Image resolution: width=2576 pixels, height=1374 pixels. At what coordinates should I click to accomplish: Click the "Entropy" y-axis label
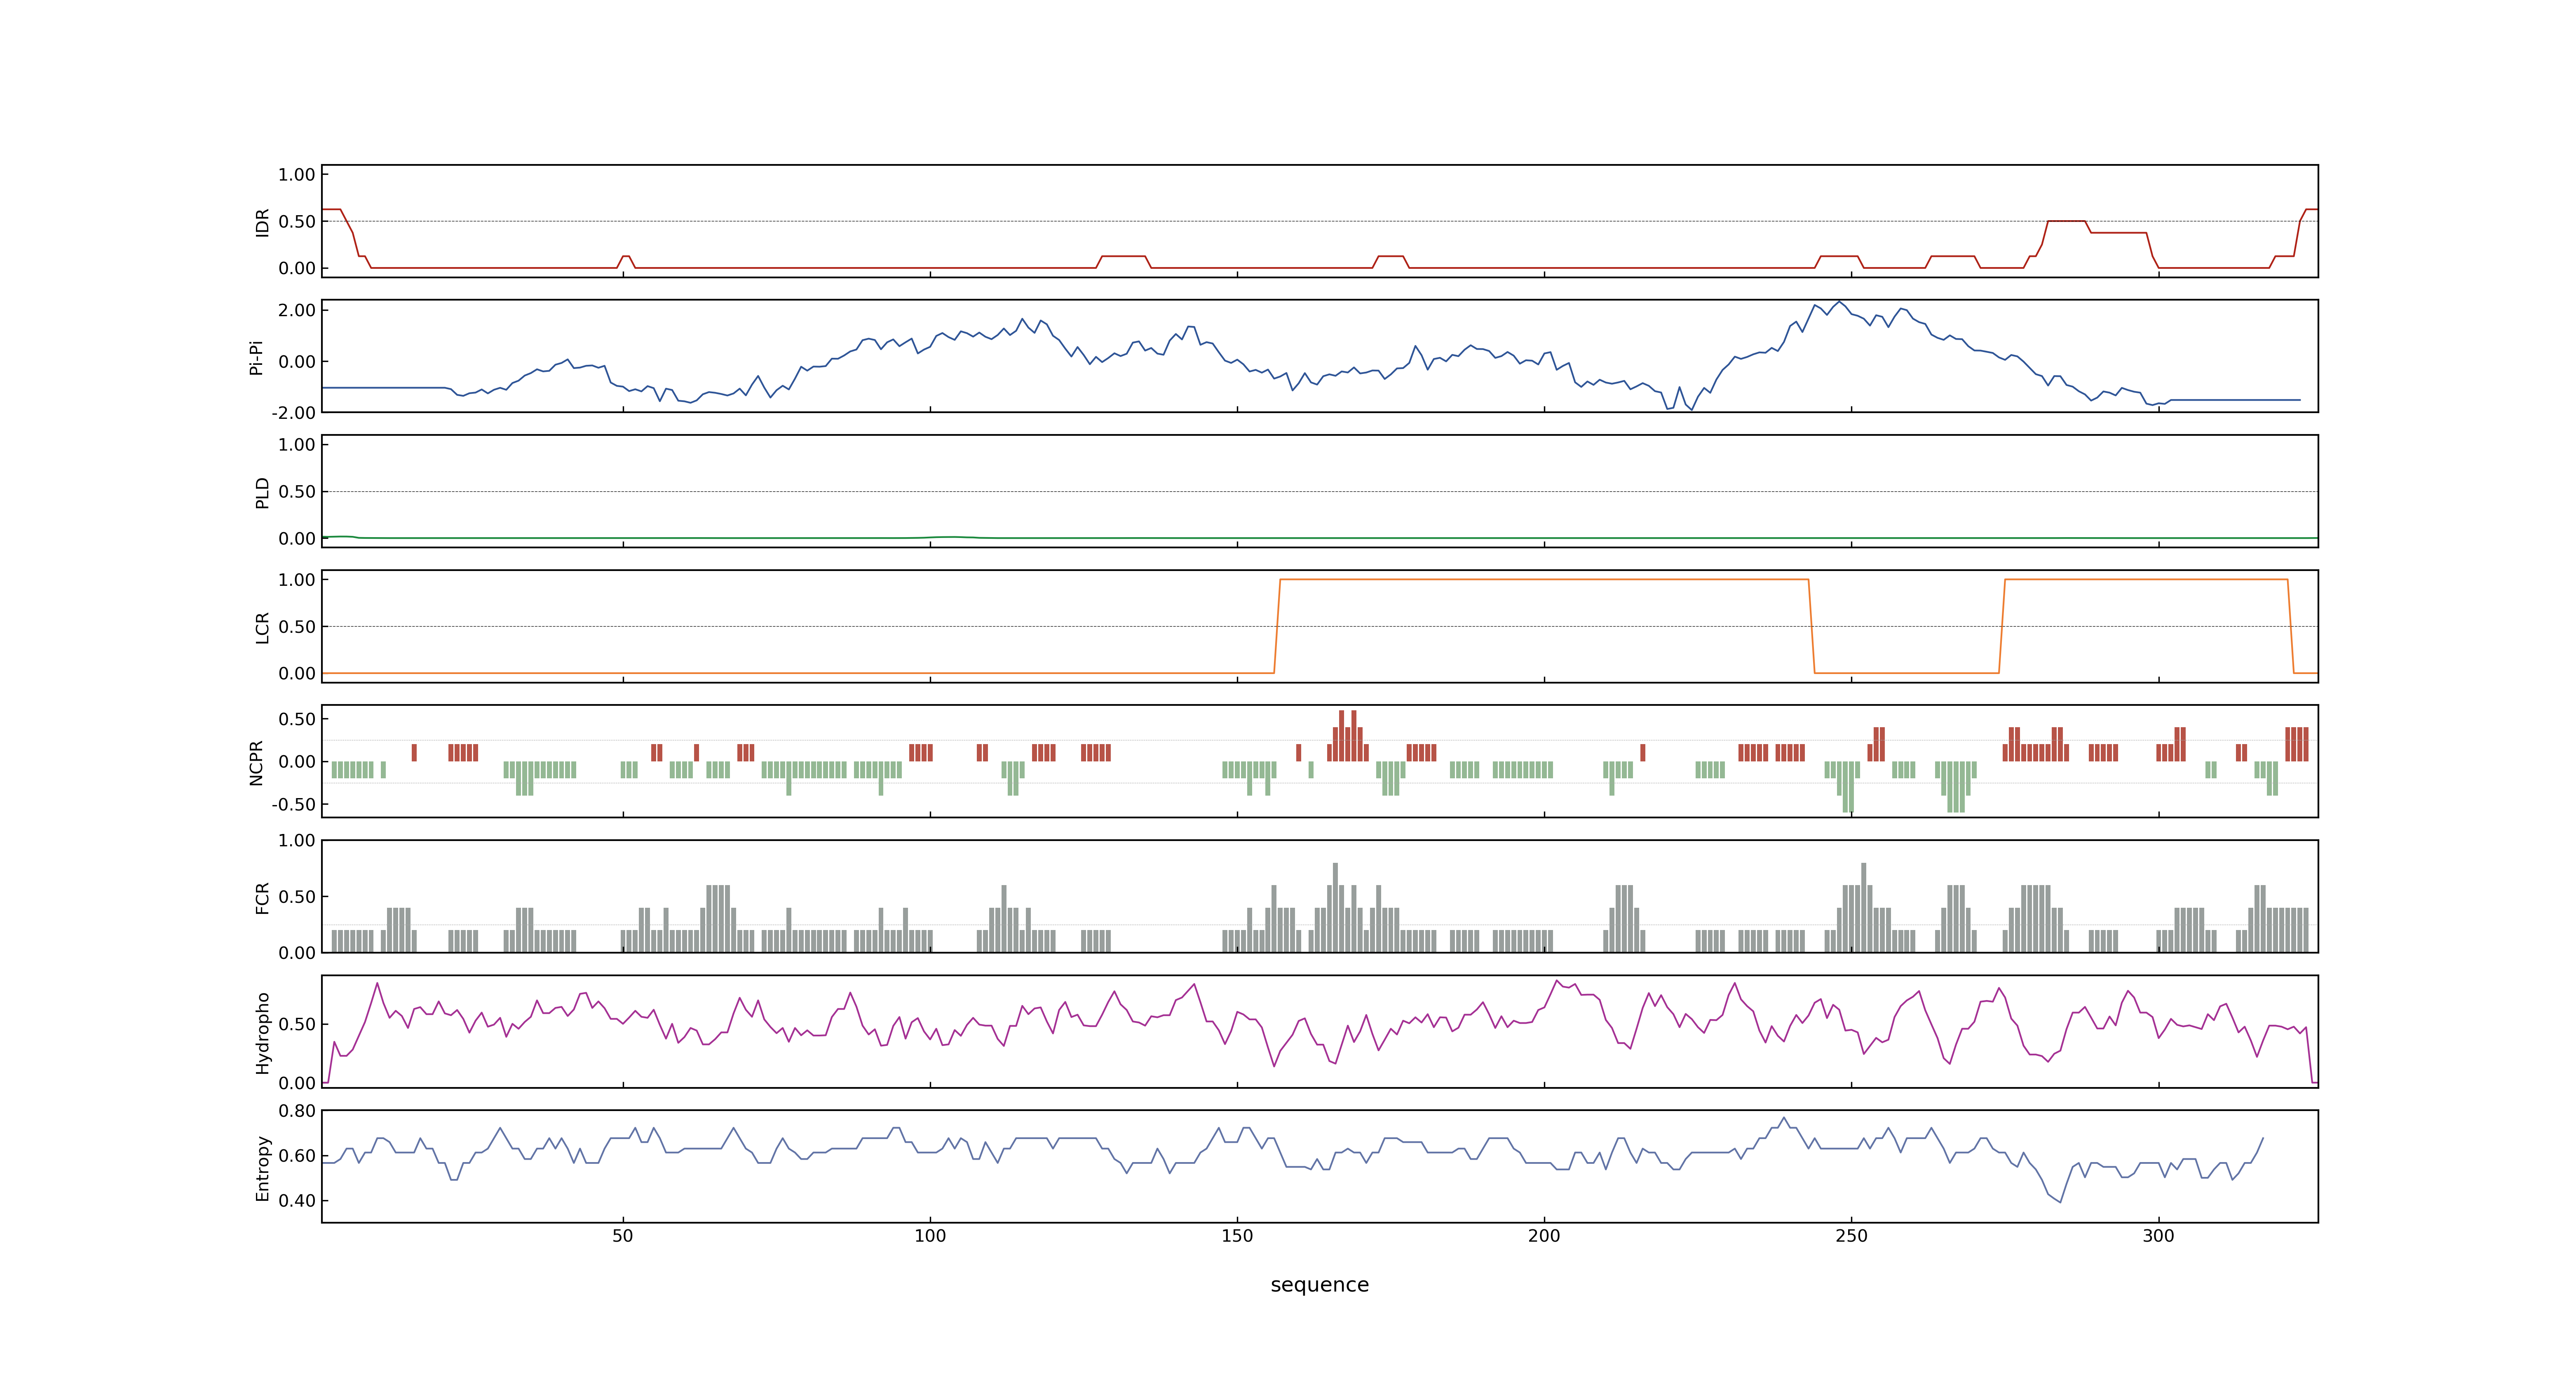click(262, 1167)
